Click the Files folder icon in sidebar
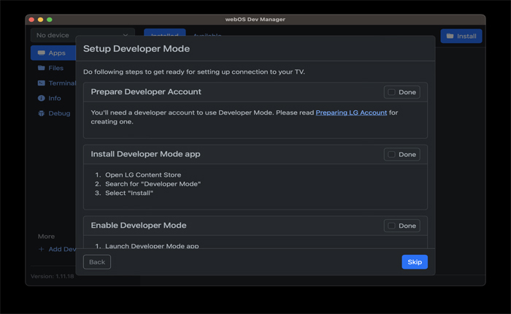The width and height of the screenshot is (511, 314). coord(42,68)
